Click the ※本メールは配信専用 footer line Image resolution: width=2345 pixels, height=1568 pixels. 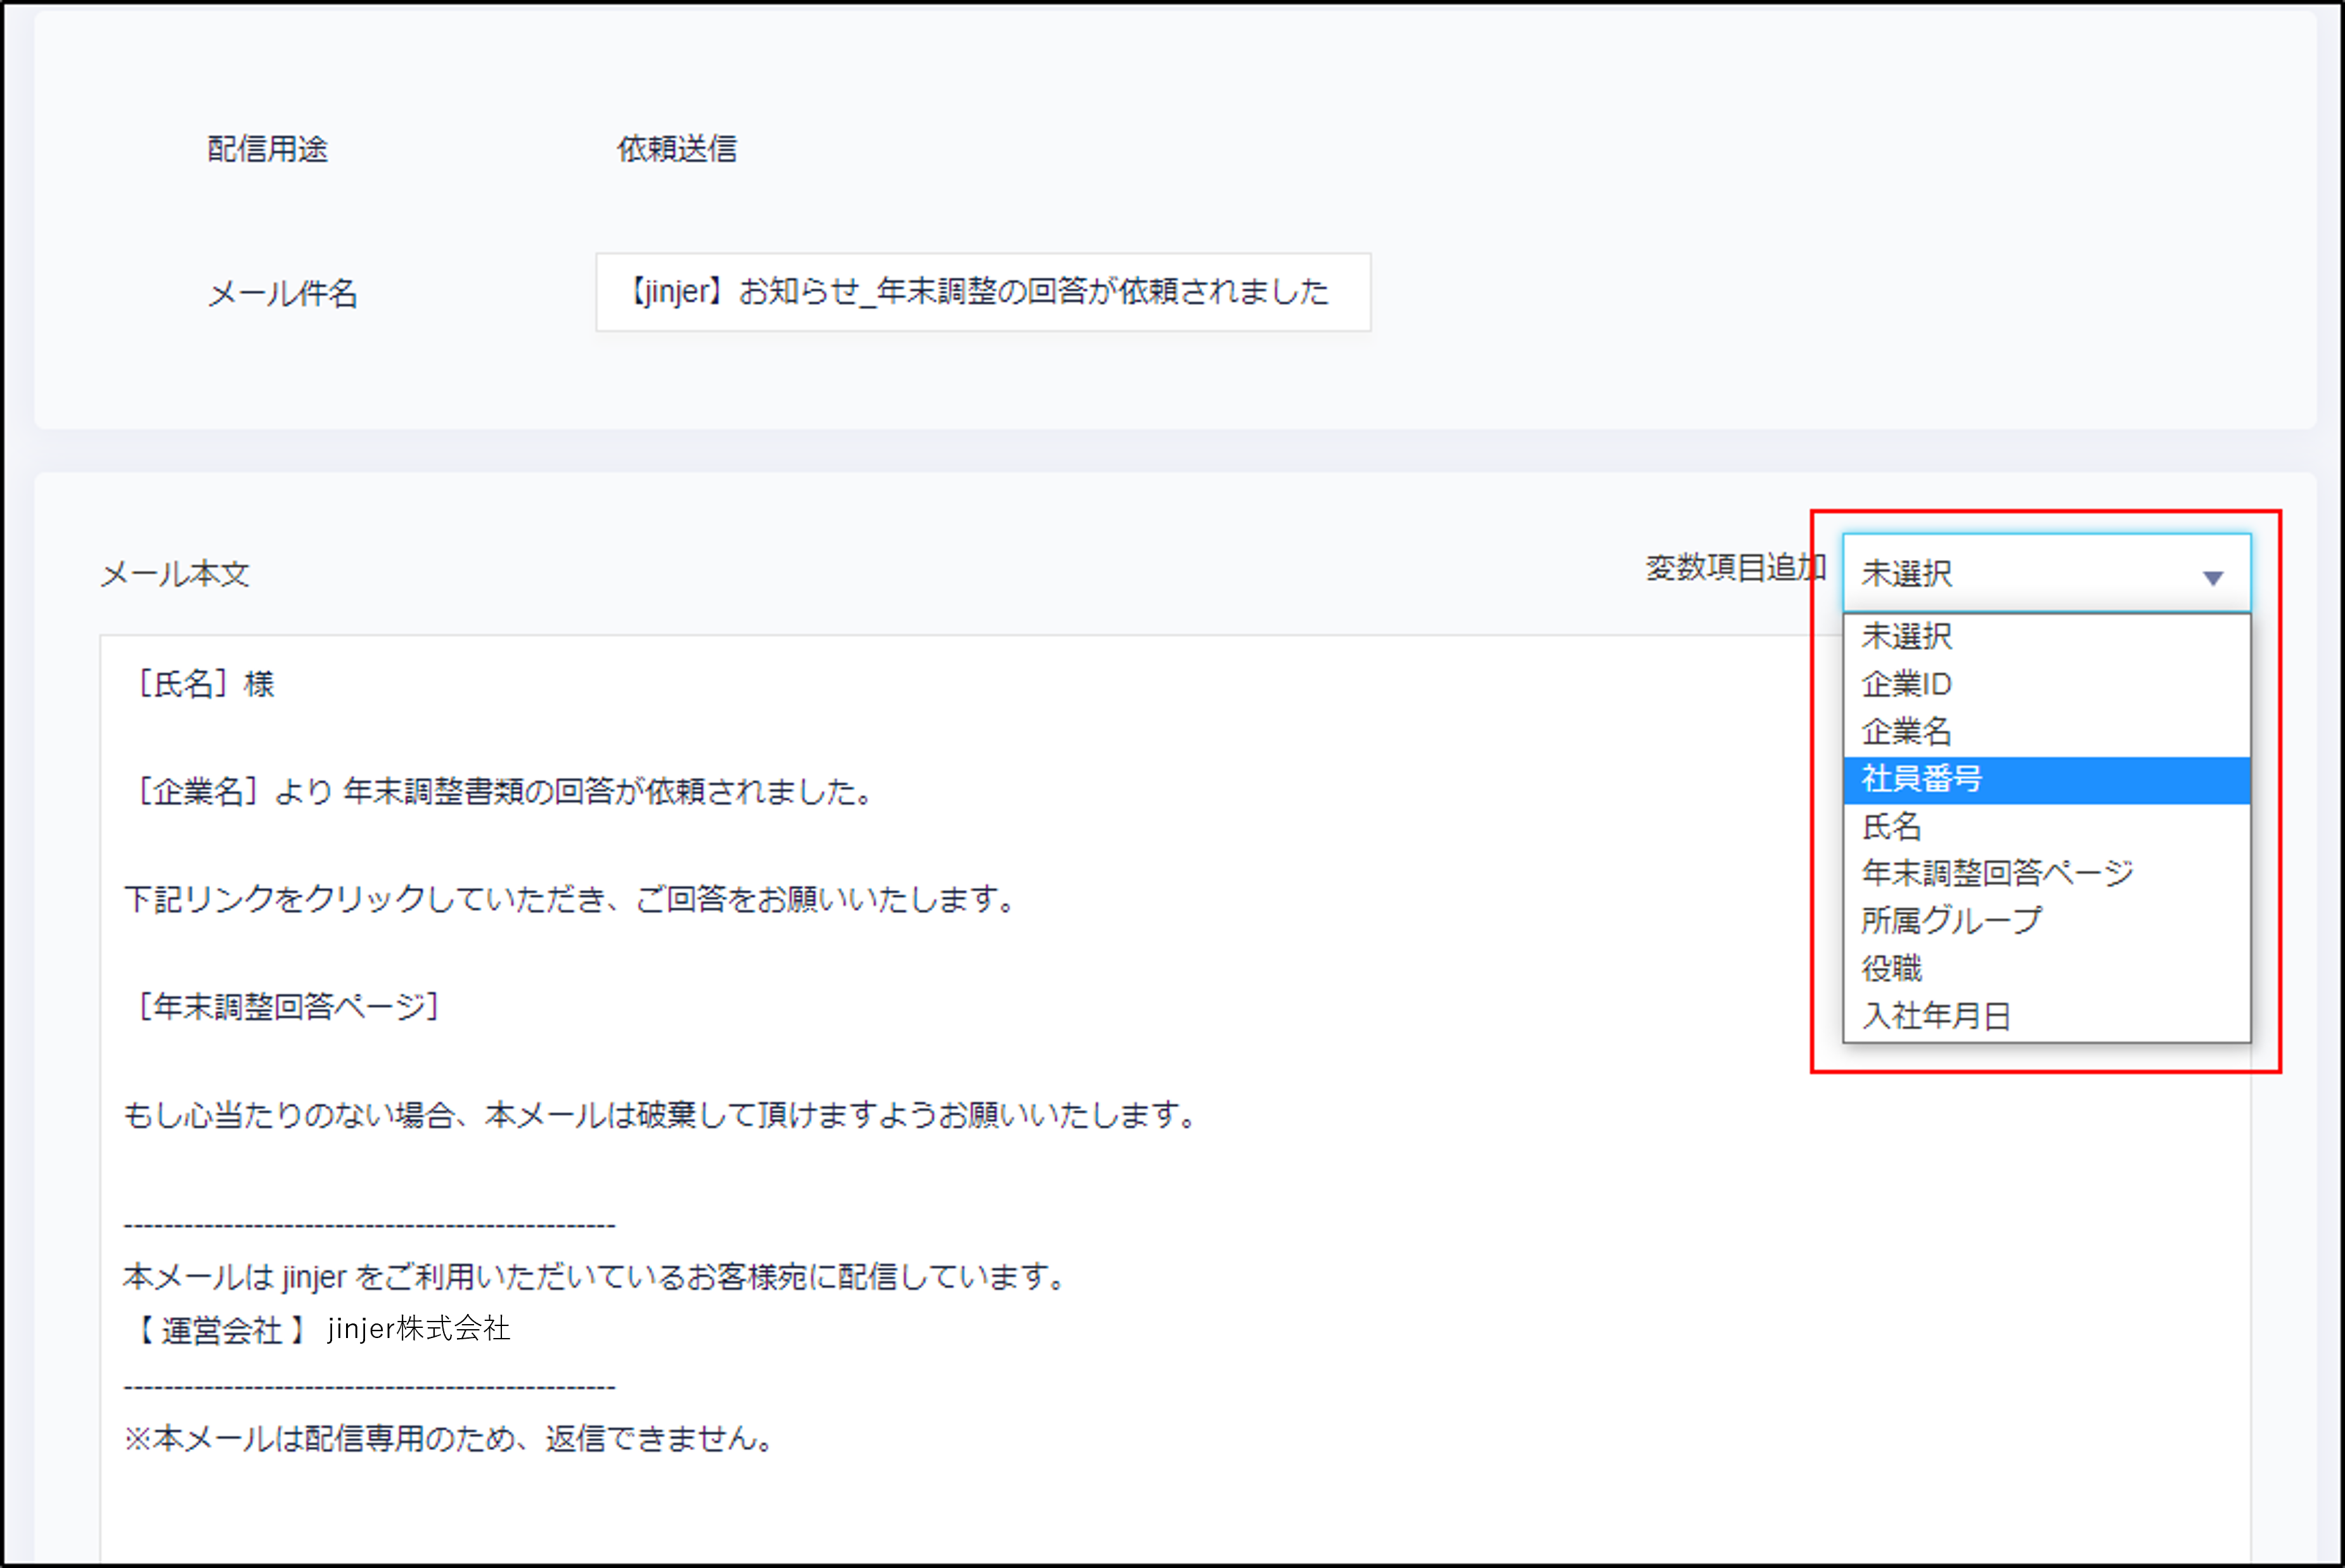(x=450, y=1439)
